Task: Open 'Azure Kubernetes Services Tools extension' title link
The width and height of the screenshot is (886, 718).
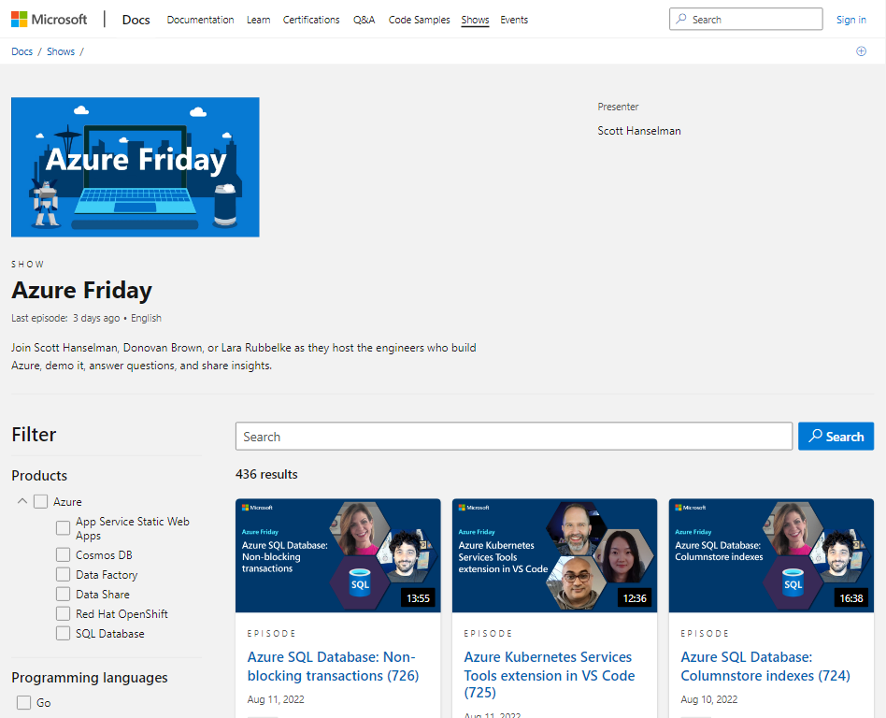Action: pos(550,674)
